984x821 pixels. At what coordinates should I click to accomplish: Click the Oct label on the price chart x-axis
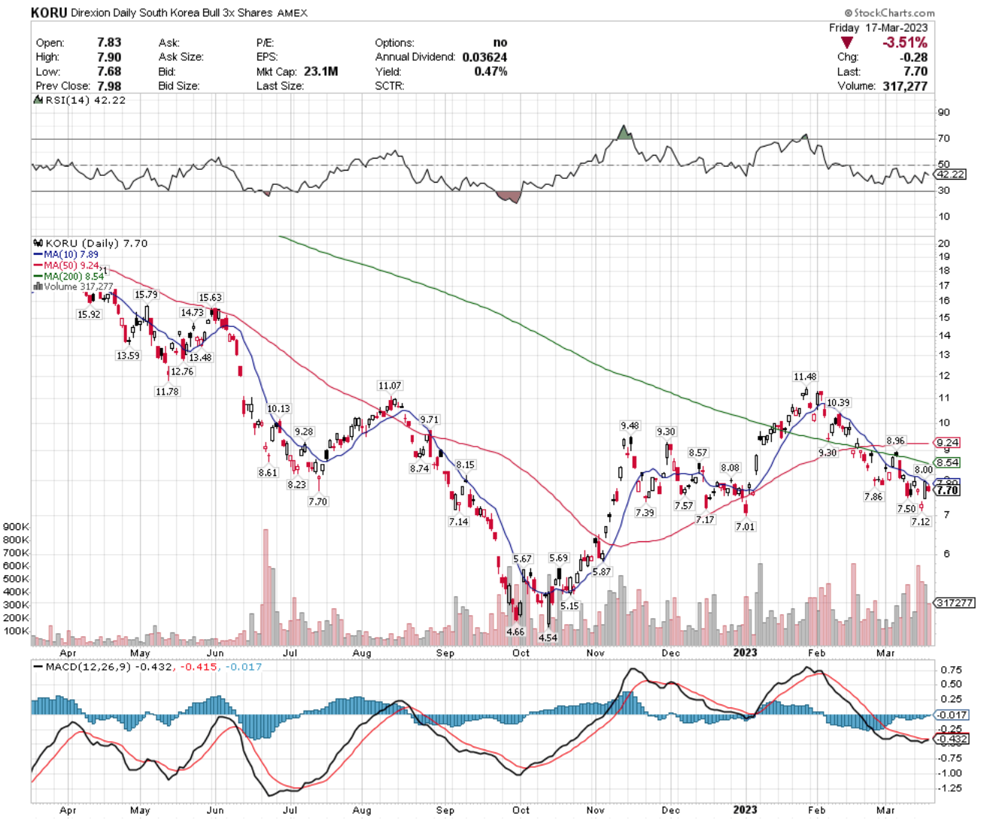click(x=521, y=653)
